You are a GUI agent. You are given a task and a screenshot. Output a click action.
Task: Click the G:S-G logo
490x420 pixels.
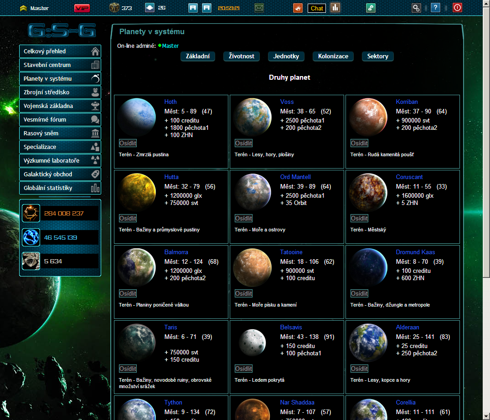pyautogui.click(x=62, y=30)
